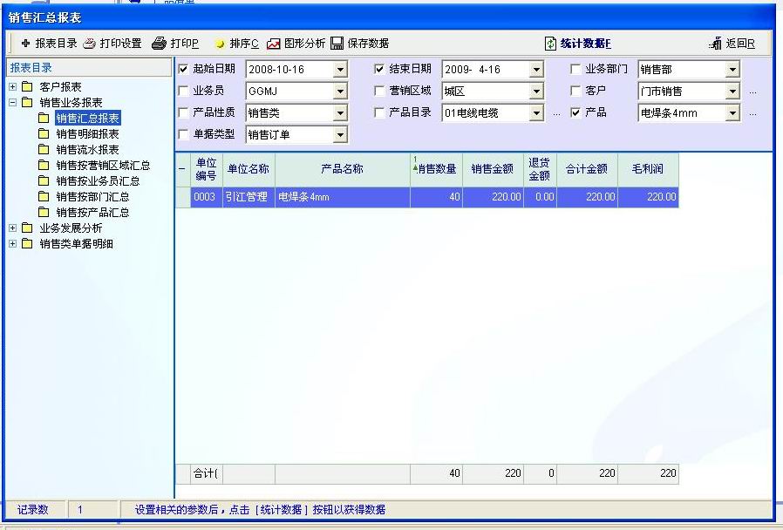The width and height of the screenshot is (783, 530).
Task: Enable the 业务员 checkbox
Action: pos(183,91)
